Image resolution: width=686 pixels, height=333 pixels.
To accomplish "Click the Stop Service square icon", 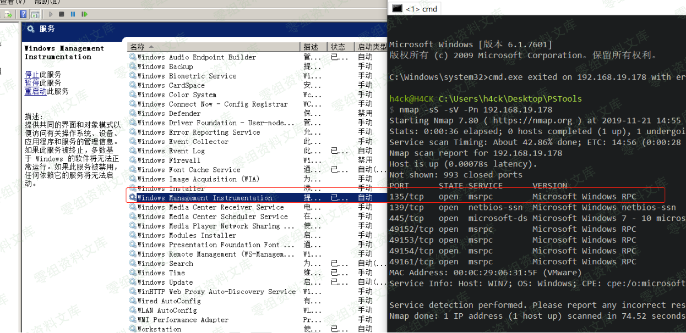I will point(61,14).
